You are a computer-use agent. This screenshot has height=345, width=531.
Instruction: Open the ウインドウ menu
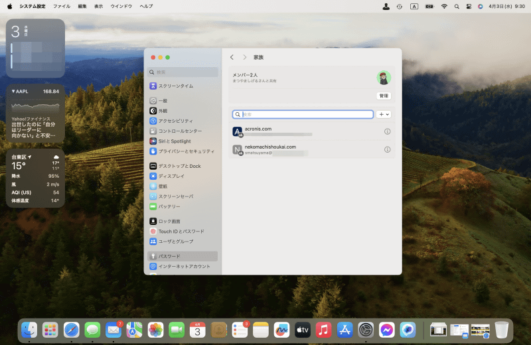point(121,6)
